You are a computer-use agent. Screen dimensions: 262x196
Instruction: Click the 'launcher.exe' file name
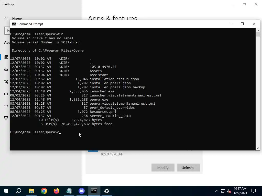tap(102, 91)
